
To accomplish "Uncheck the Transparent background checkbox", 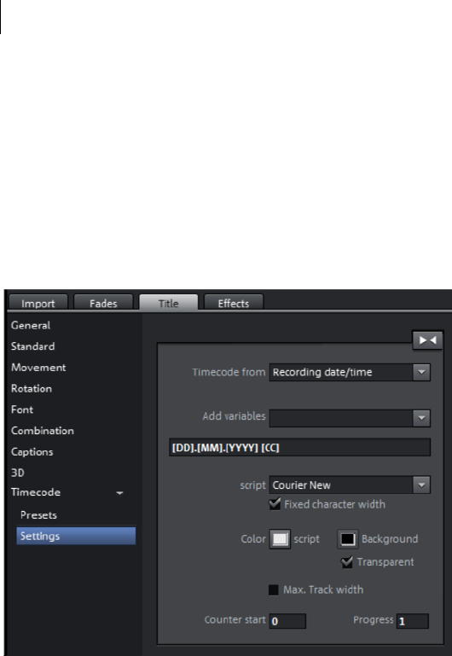I will pos(347,562).
